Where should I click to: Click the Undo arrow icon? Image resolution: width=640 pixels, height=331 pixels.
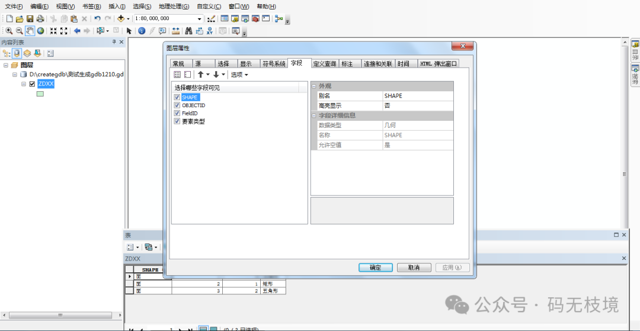point(97,19)
